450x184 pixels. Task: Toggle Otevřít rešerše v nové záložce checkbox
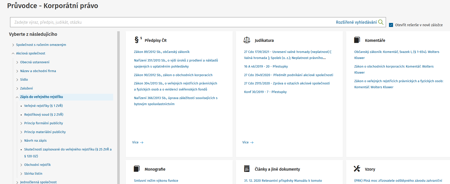391,25
